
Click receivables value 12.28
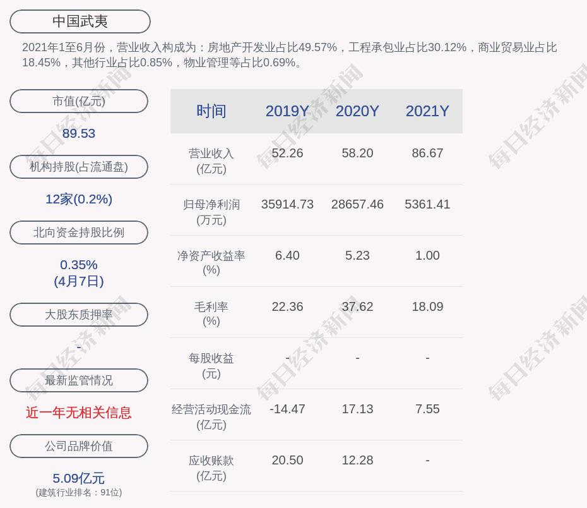click(x=357, y=460)
